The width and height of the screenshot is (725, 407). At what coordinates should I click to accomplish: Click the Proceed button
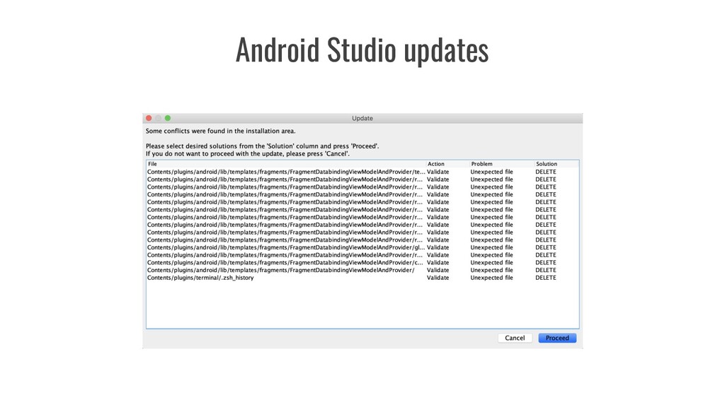click(557, 338)
